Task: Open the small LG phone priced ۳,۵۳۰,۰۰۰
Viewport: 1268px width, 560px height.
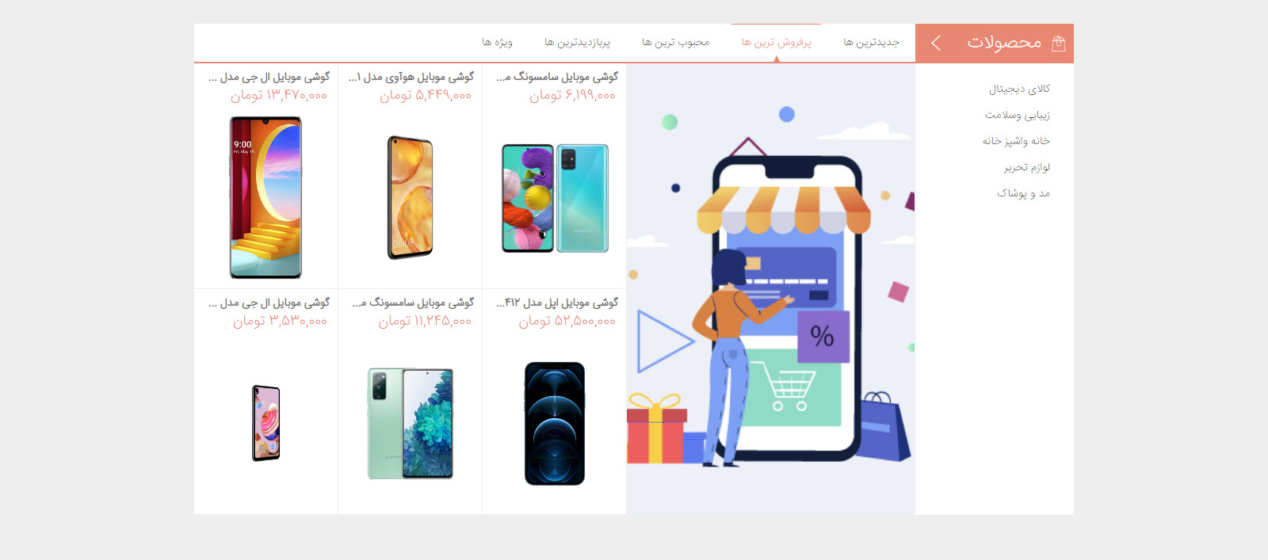Action: coord(266,423)
